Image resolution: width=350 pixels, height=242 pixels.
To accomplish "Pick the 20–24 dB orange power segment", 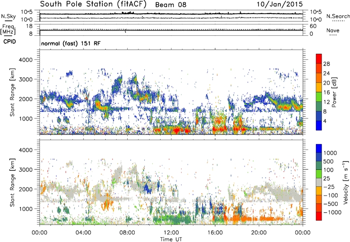I will click(x=319, y=78).
